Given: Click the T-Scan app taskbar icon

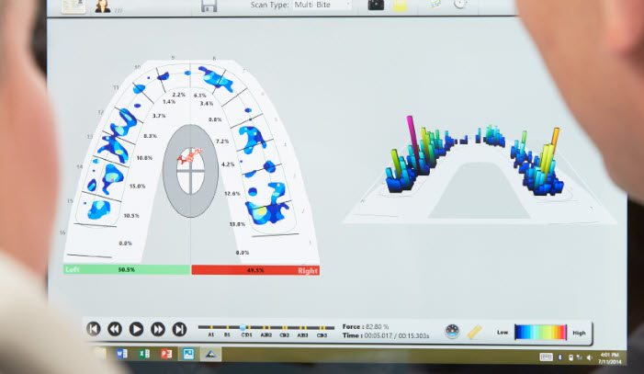Looking at the screenshot, I should (210, 354).
